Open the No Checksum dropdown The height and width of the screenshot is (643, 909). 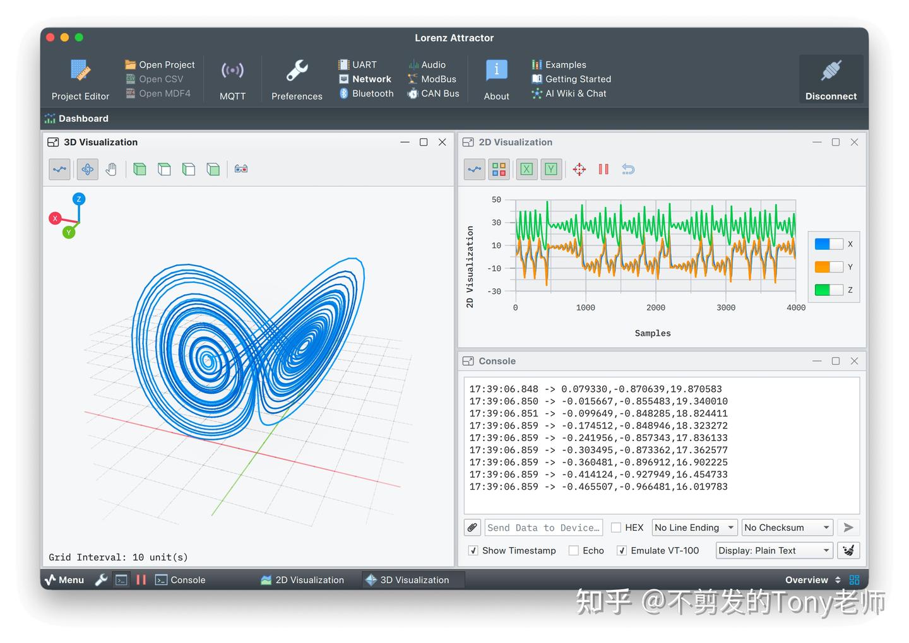[x=788, y=528]
